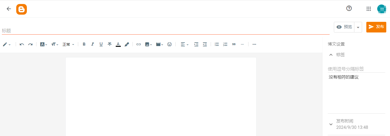This screenshot has height=136, width=390.
Task: Open the more options ellipsis menu
Action: (254, 44)
